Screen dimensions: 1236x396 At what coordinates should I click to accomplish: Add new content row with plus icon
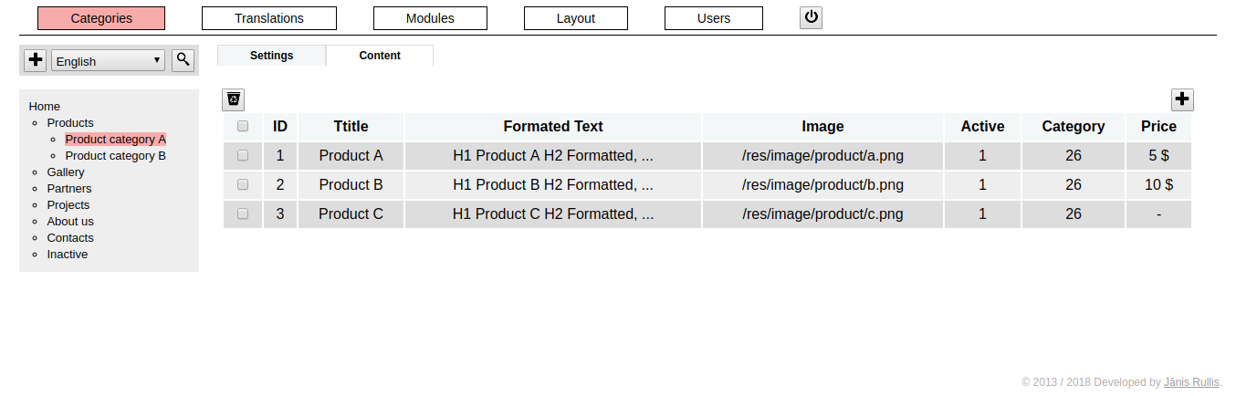[x=1182, y=99]
